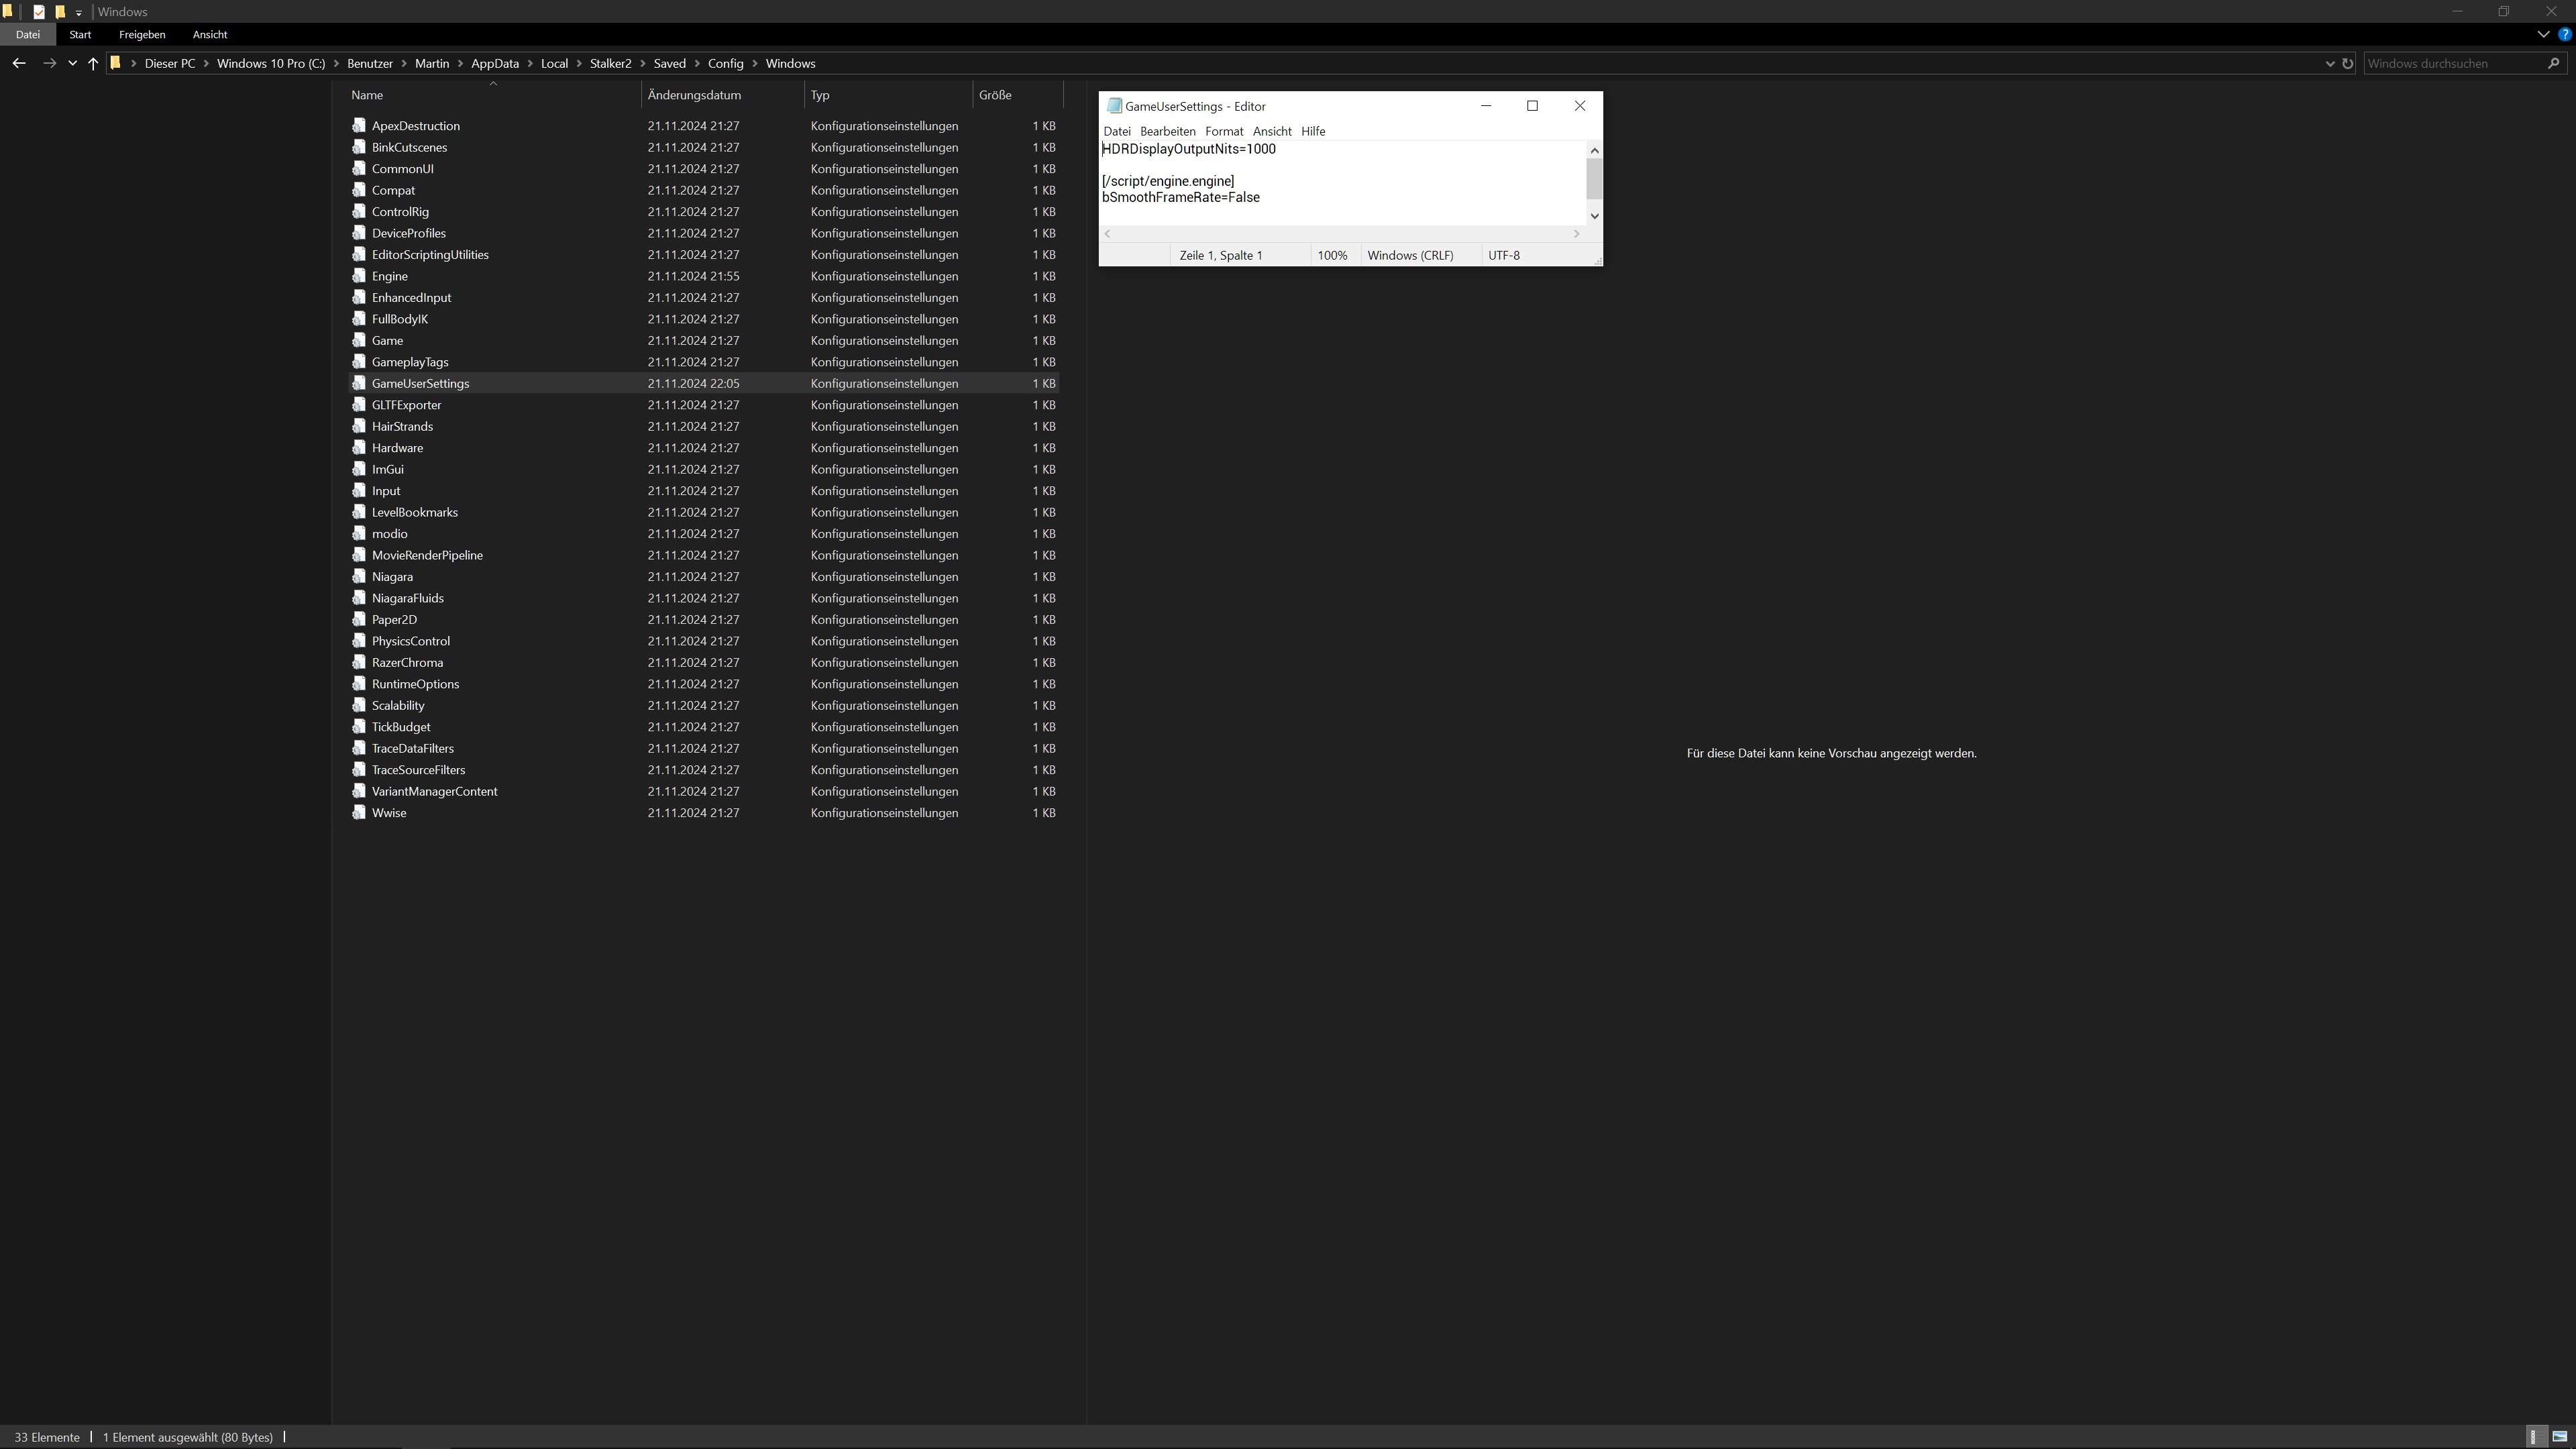Open Format menu in Editor
The image size is (2576, 1449).
[x=1223, y=131]
